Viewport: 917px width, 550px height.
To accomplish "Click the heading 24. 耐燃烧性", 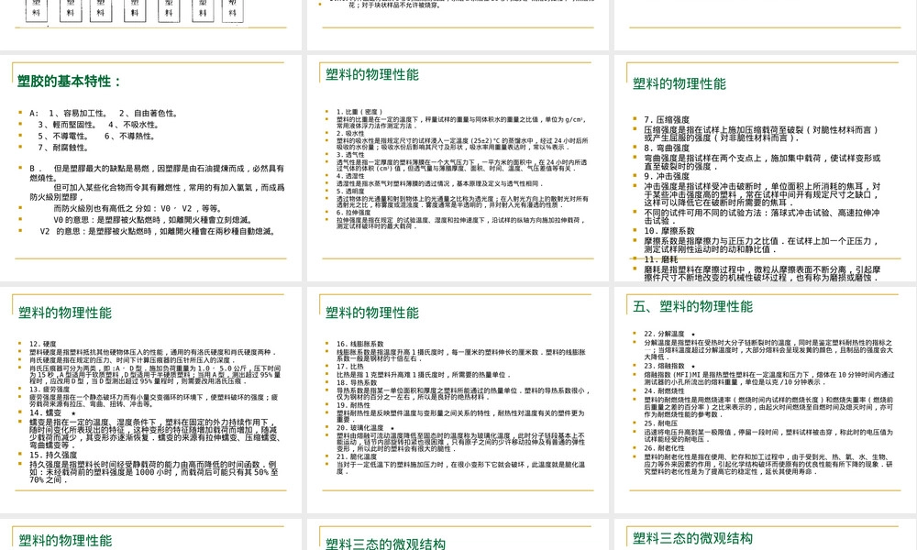I will [x=664, y=391].
